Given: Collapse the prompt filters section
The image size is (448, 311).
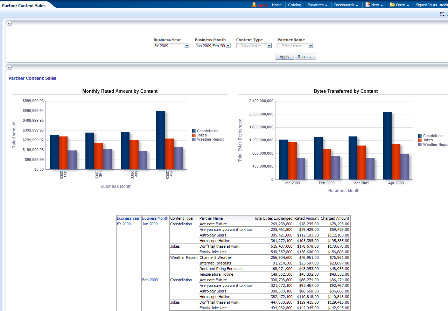Looking at the screenshot, I should point(9,24).
